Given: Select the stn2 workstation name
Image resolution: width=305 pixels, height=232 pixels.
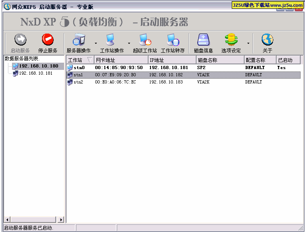Looking at the screenshot, I should tap(78, 82).
